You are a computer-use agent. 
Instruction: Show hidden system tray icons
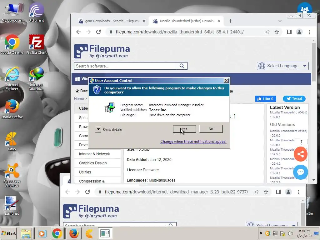[x=261, y=233]
